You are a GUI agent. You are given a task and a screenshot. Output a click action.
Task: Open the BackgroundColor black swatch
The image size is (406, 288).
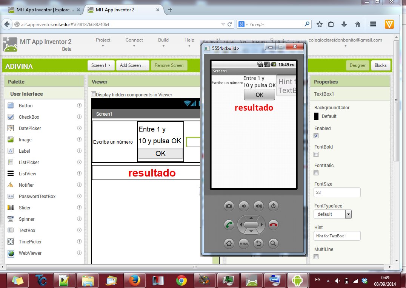[x=316, y=116]
